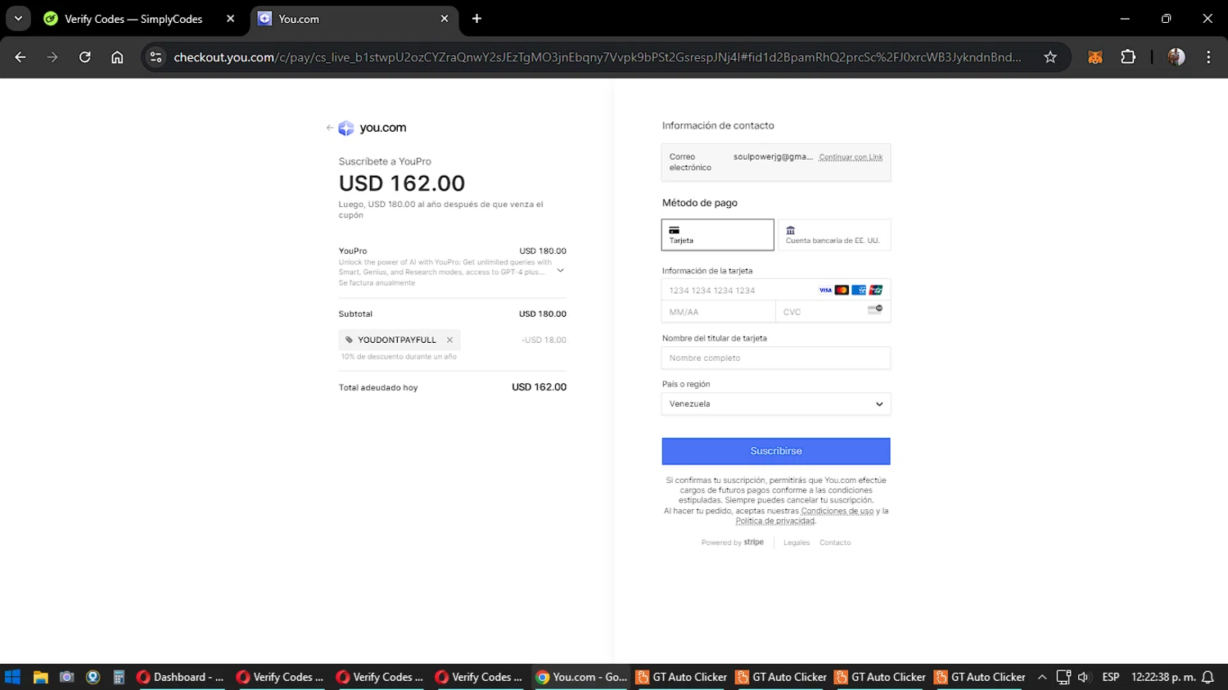Viewport: 1228px width, 690px height.
Task: Click the volume speaker tray icon
Action: [1084, 677]
